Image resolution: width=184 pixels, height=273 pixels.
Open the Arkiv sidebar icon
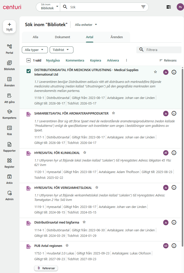click(x=10, y=179)
